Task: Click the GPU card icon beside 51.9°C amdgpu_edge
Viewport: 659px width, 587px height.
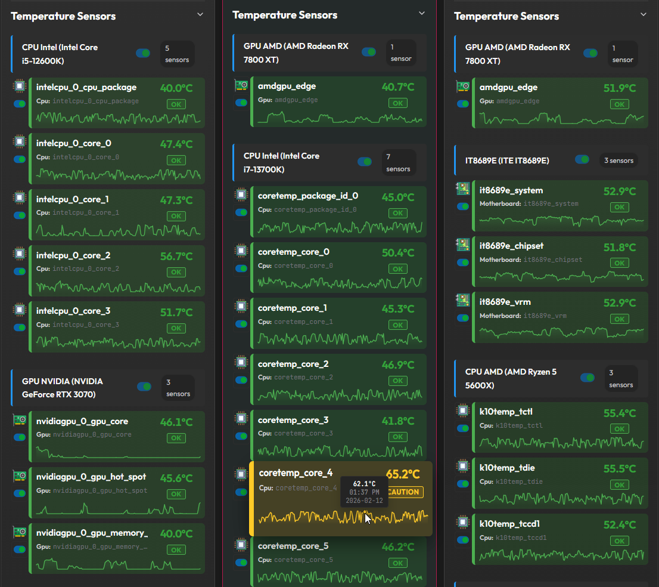Action: point(463,86)
